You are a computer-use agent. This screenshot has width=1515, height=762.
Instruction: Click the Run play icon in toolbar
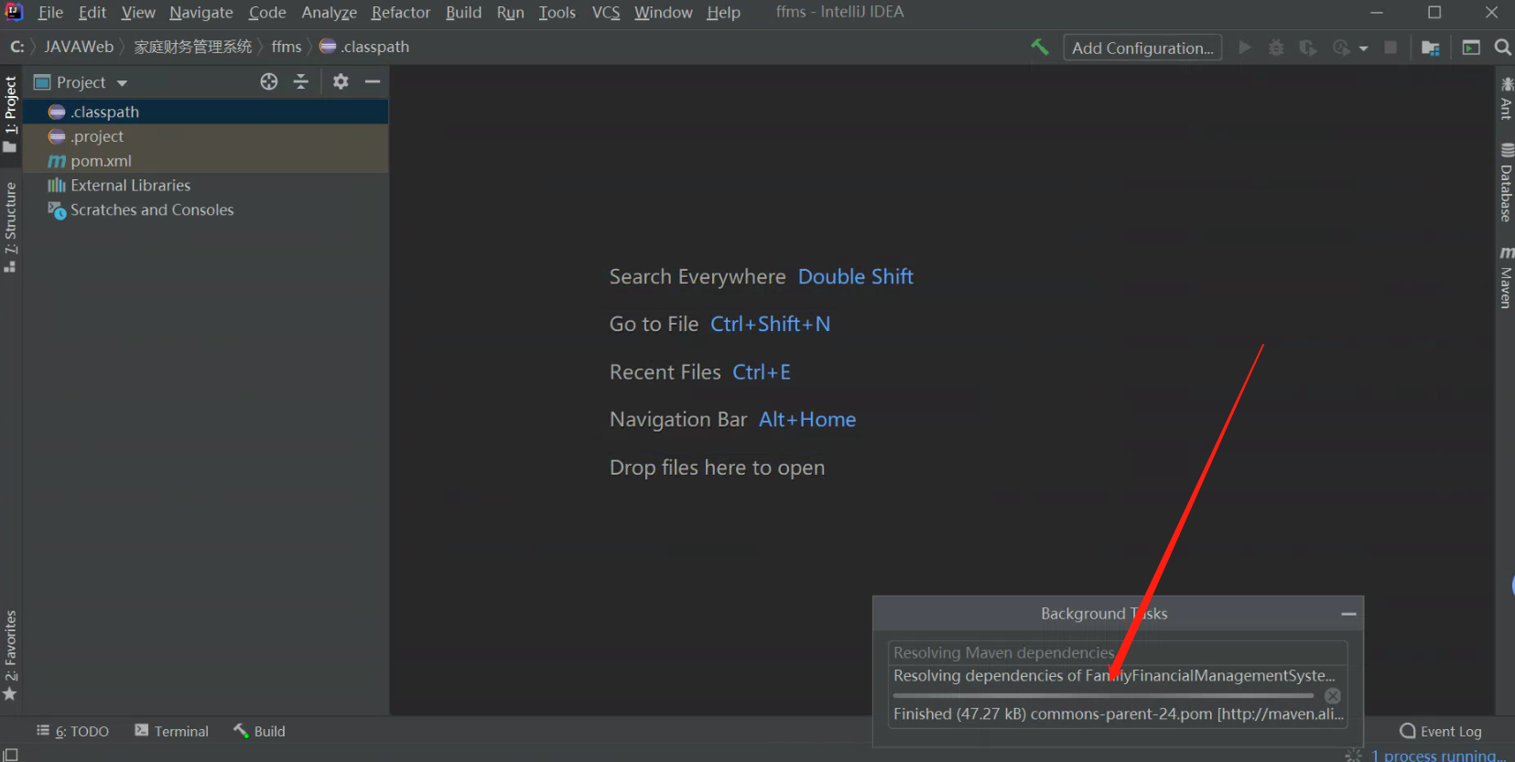click(x=1245, y=47)
